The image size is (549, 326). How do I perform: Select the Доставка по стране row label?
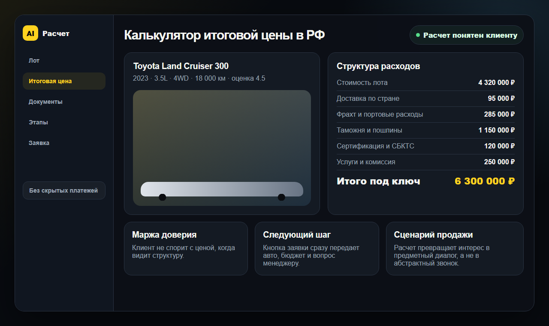[368, 98]
